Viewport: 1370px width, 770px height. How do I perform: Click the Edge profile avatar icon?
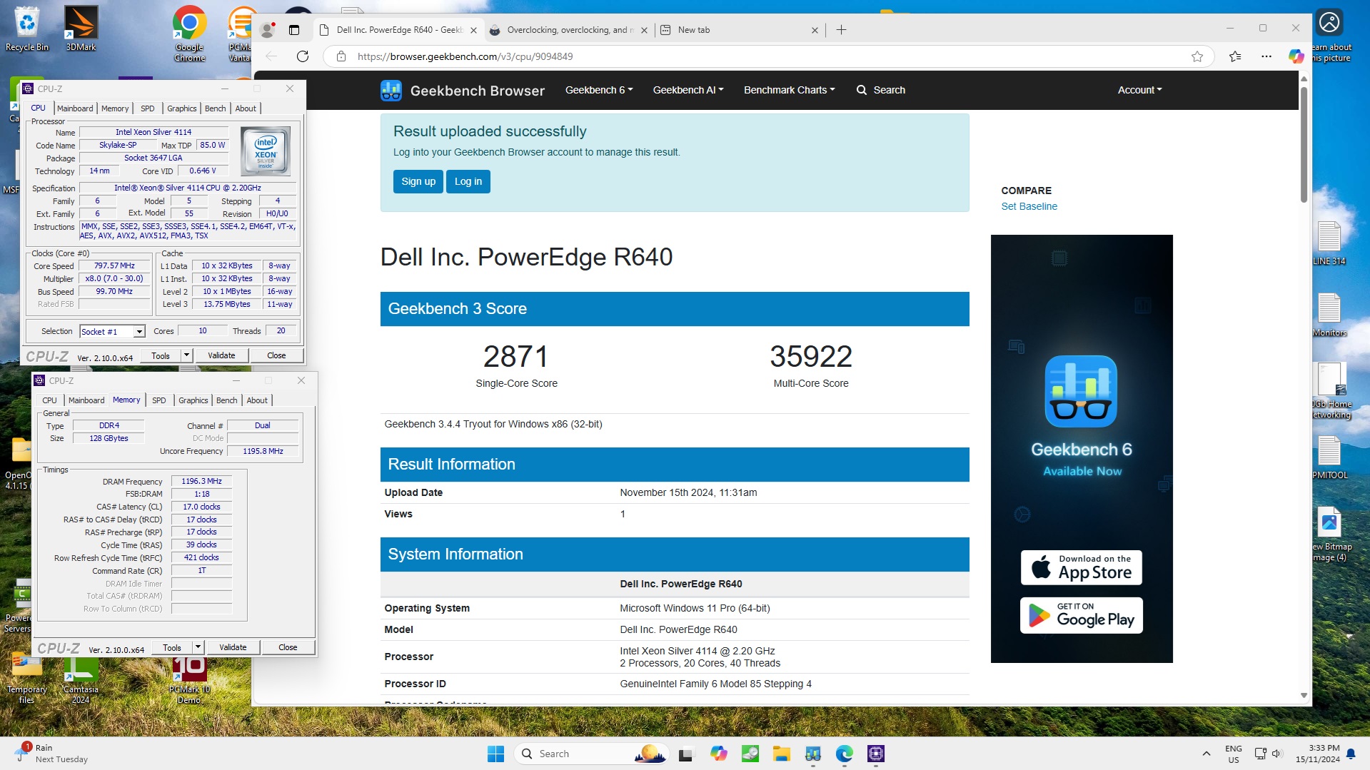(268, 30)
